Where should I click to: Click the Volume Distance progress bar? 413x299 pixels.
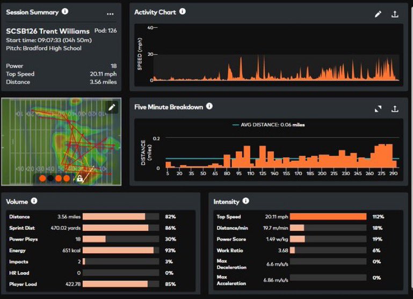coord(121,217)
